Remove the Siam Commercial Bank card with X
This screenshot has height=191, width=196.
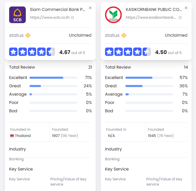coord(90,8)
